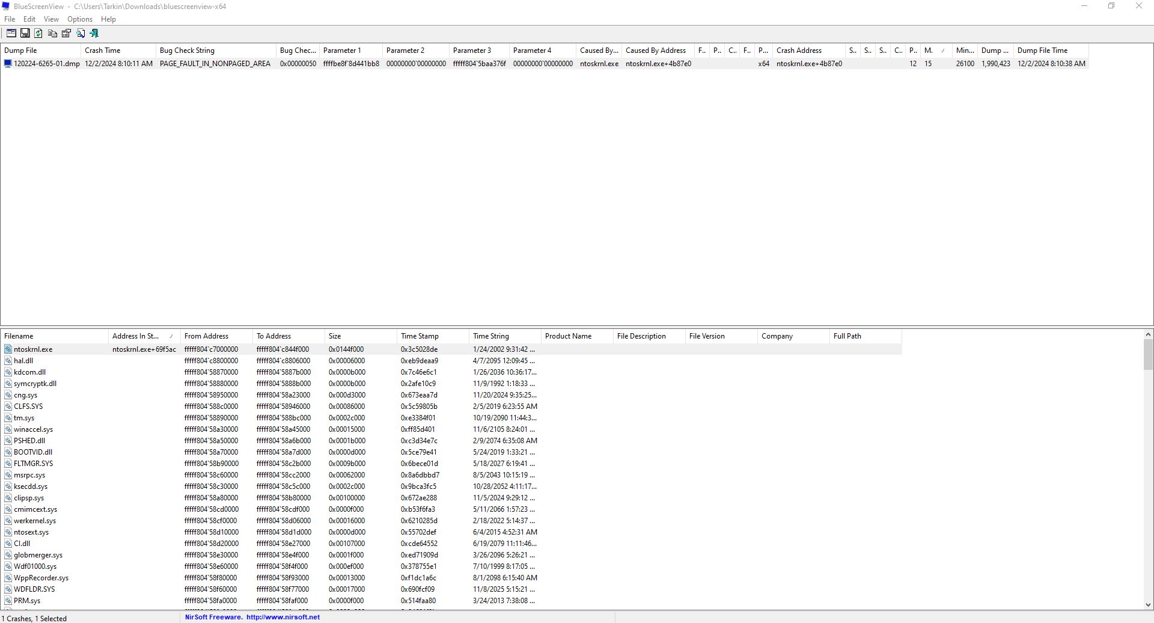1154x623 pixels.
Task: Sort by Caused By Address column header
Action: click(x=658, y=51)
